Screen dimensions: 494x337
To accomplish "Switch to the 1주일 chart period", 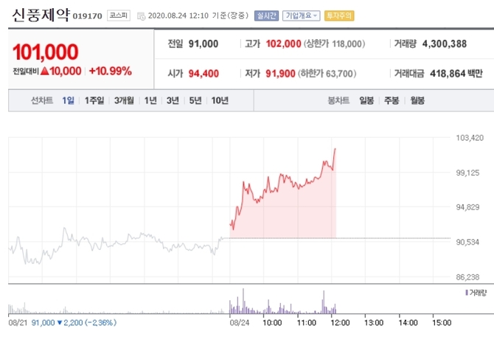I will (x=94, y=100).
